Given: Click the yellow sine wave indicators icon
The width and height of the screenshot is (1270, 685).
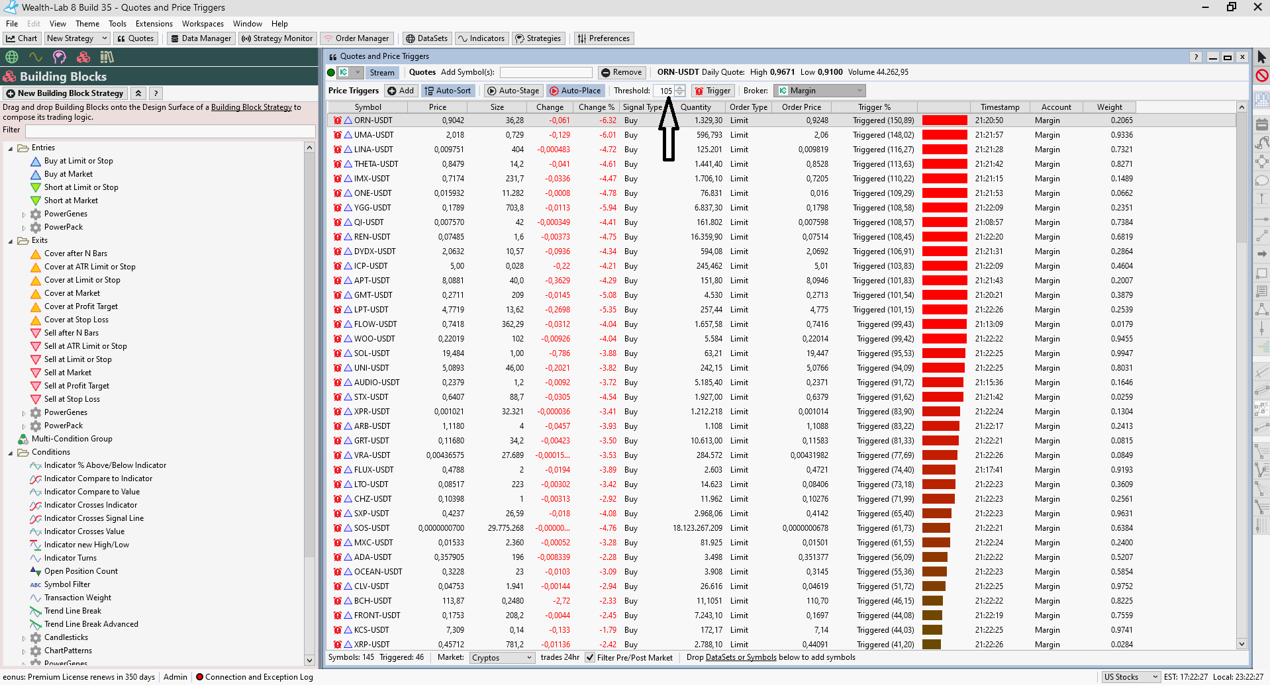Looking at the screenshot, I should click(x=36, y=57).
